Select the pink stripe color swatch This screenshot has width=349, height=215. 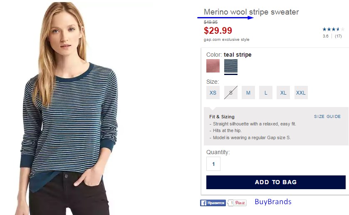point(213,66)
